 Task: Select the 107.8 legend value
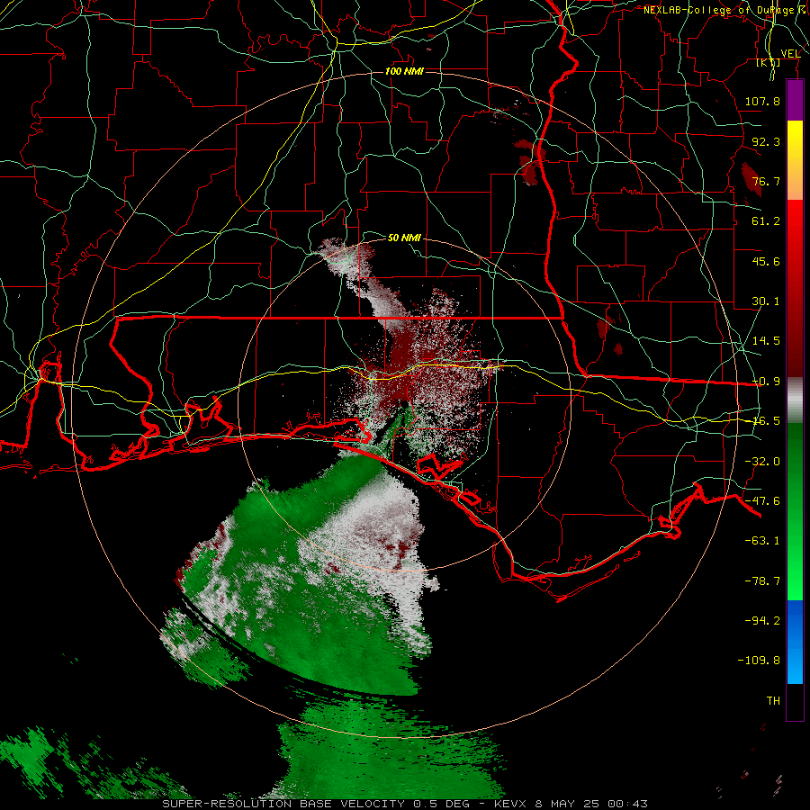(762, 101)
